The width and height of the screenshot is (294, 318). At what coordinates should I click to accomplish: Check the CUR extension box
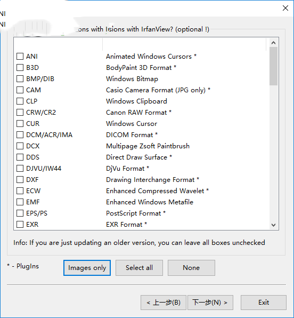coord(20,123)
